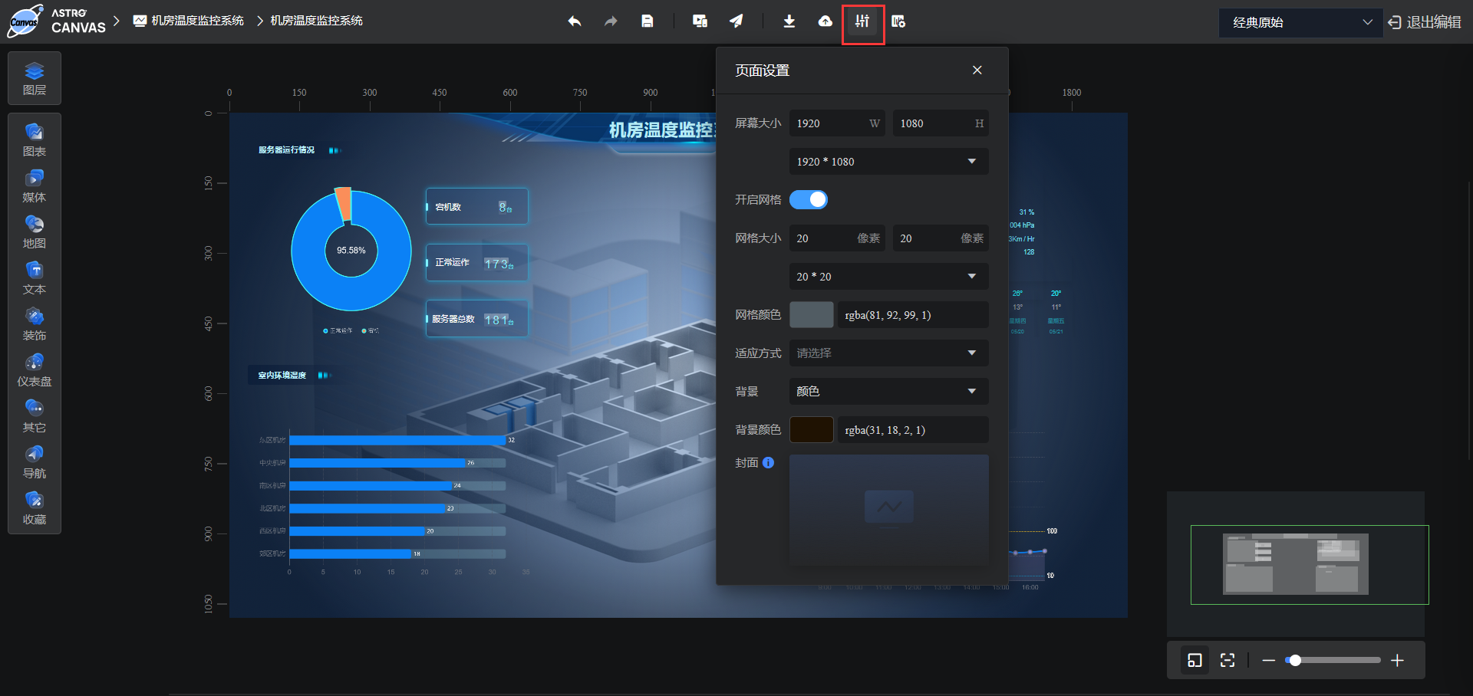
Task: Open the 导航 navigation components
Action: 35,462
